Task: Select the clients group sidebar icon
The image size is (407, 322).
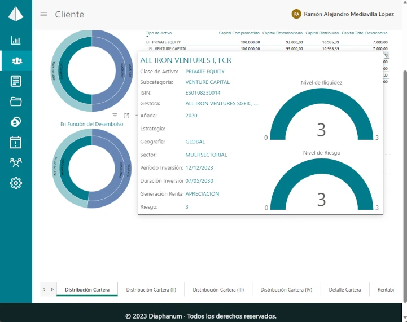Action: (17, 61)
